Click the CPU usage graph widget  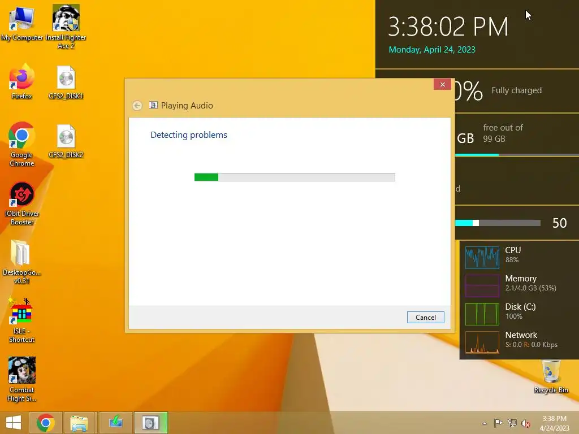(x=482, y=257)
